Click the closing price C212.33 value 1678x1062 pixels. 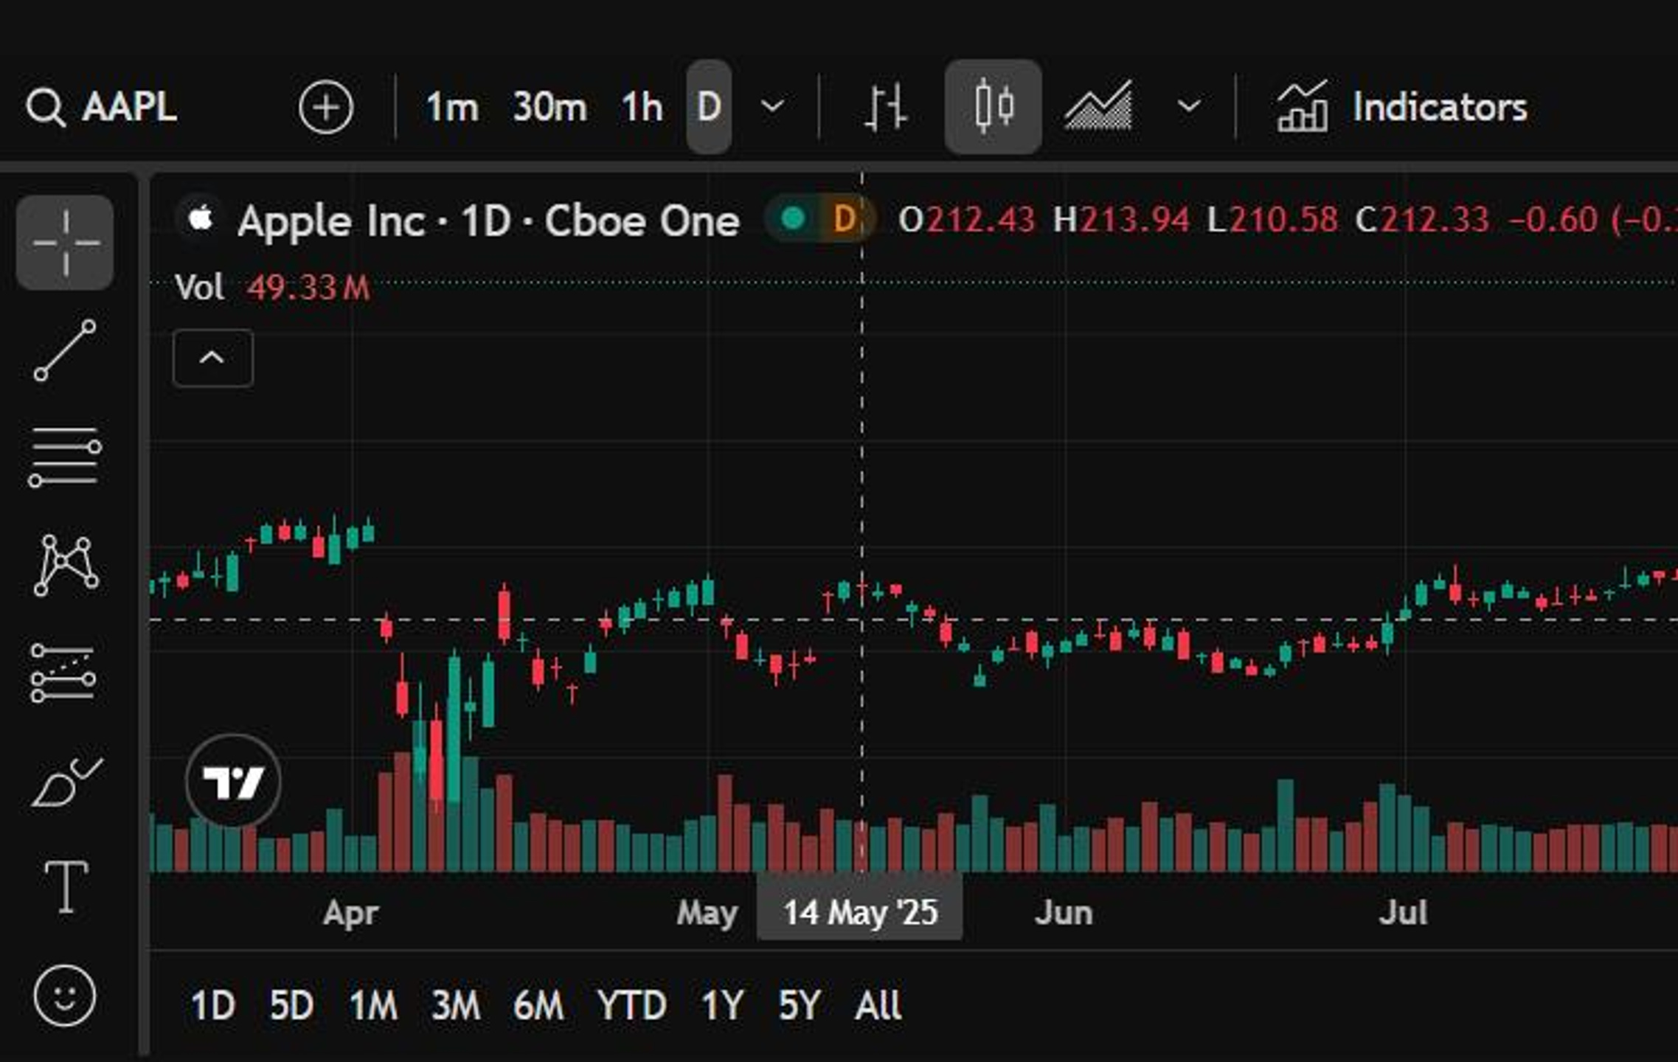[1424, 220]
